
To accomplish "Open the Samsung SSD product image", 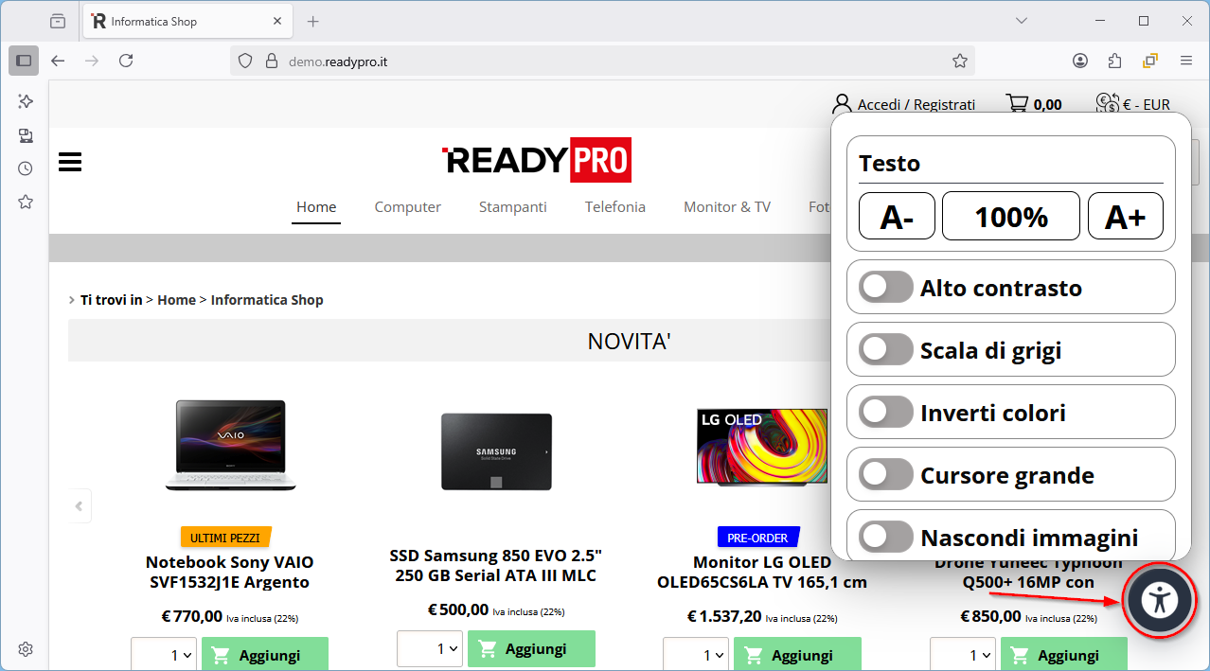I will pos(496,450).
